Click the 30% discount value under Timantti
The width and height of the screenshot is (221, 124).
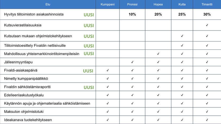pos(207,14)
